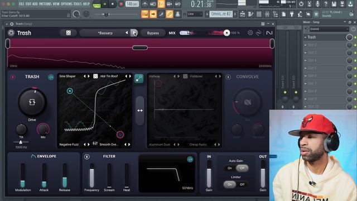This screenshot has height=201, width=357.
Task: Click the Song mode button
Action: [97, 6]
